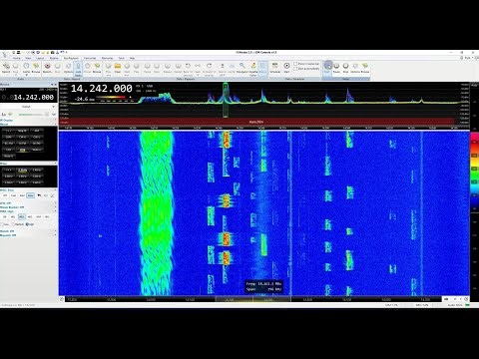The height and width of the screenshot is (359, 479).
Task: Open the Data Scheduler calendar icon
Action: point(274,68)
